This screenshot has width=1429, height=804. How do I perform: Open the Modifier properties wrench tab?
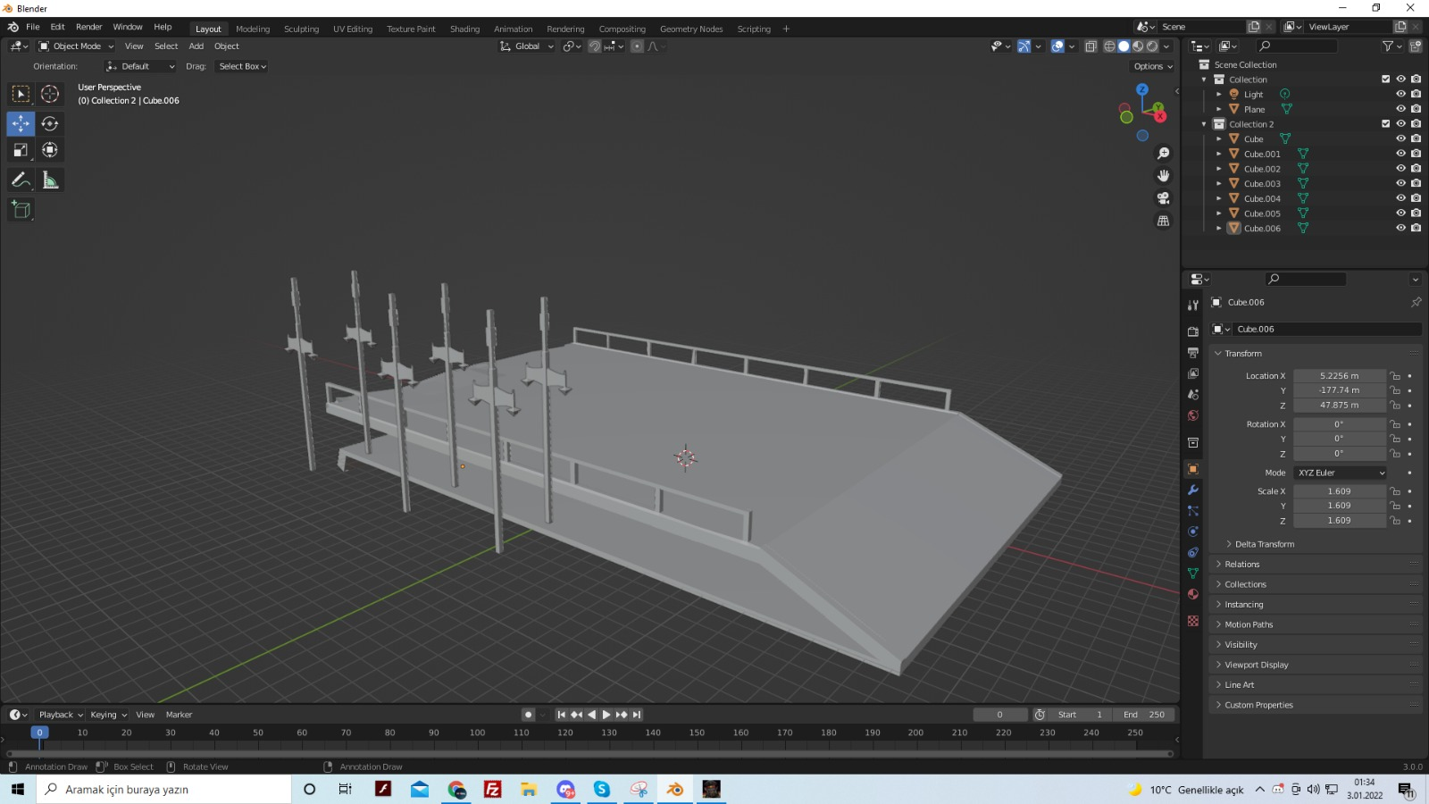point(1193,490)
